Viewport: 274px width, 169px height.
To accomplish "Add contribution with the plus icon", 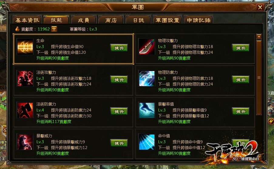I will pyautogui.click(x=54, y=29).
